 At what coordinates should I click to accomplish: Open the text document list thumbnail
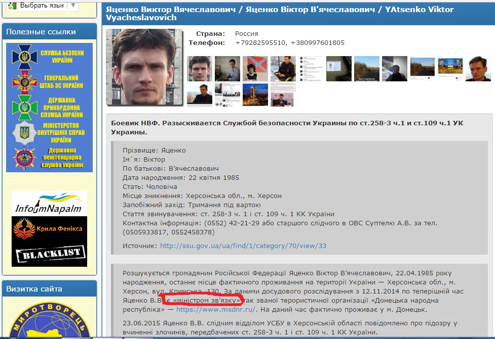tap(311, 69)
